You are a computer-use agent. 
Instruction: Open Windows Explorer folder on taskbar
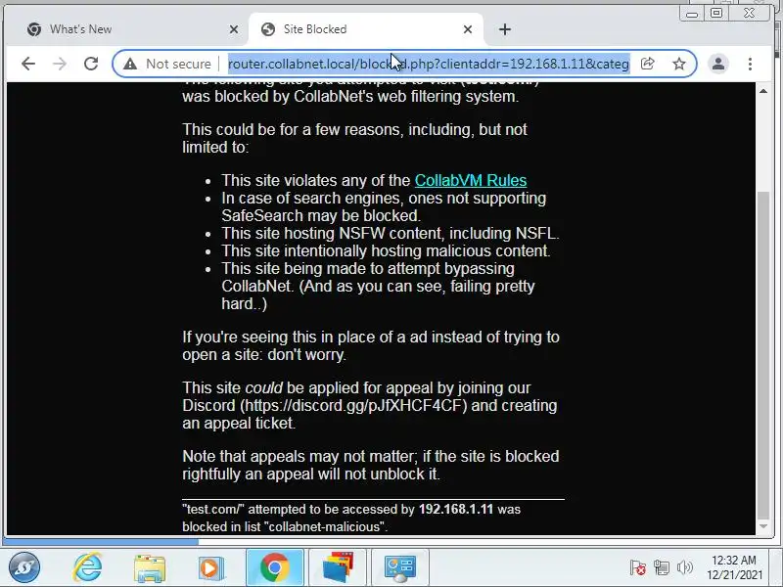click(150, 568)
